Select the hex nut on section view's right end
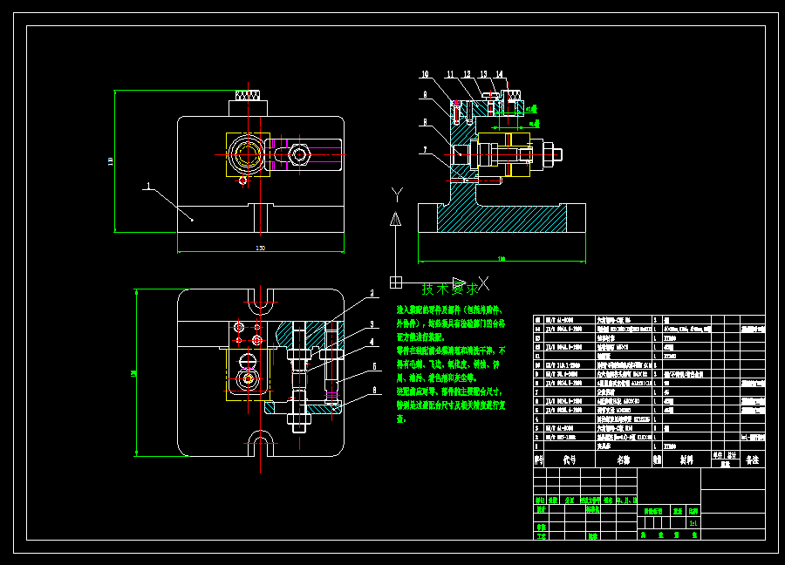 tap(548, 154)
